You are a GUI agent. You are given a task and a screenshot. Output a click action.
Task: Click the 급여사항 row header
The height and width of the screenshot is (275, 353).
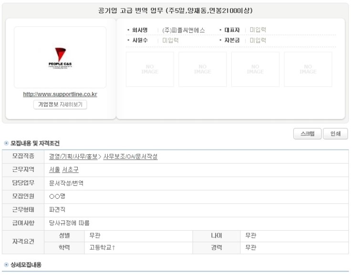[23, 223]
